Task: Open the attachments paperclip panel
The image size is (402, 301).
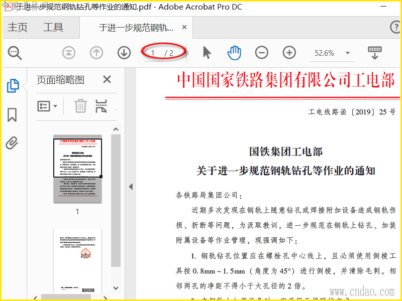Action: click(12, 143)
